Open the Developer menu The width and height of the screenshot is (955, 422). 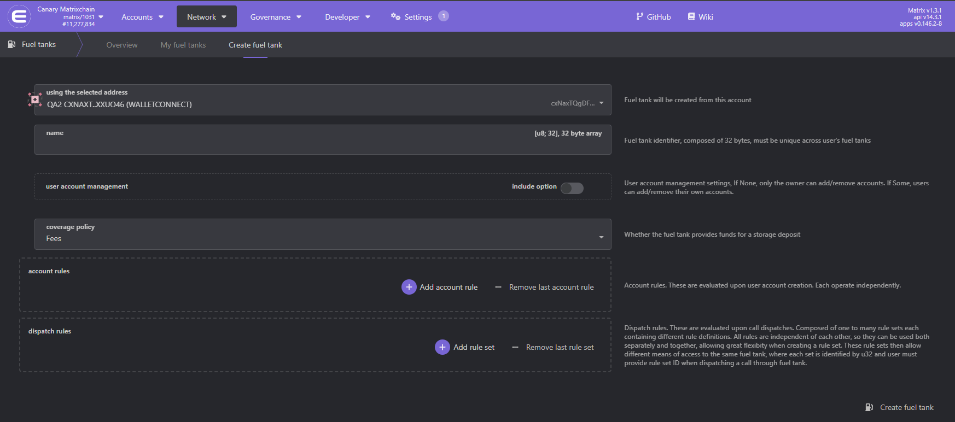(347, 17)
